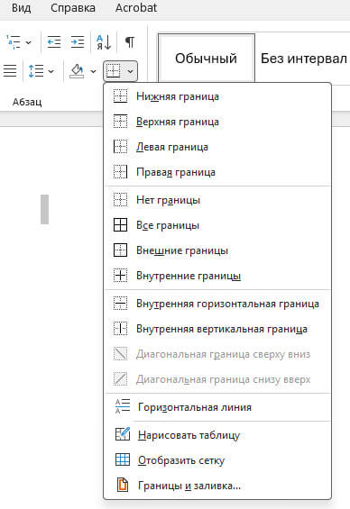Expand the multilevel list dropdown arrow
This screenshot has height=509, width=350.
[29, 42]
